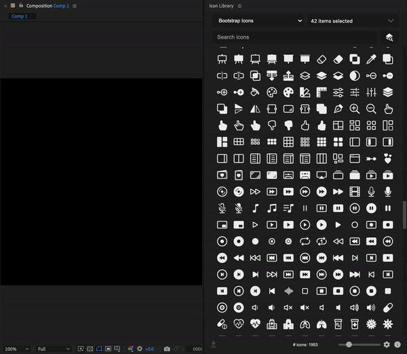Select the zoom-in magnifier icon
407x354 pixels.
(355, 109)
